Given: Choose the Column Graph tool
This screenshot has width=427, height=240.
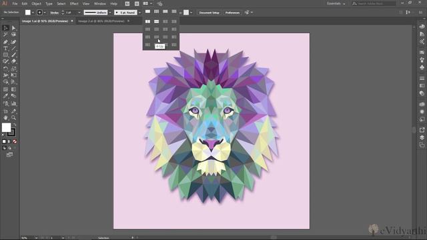Looking at the screenshot, I should coord(13,104).
